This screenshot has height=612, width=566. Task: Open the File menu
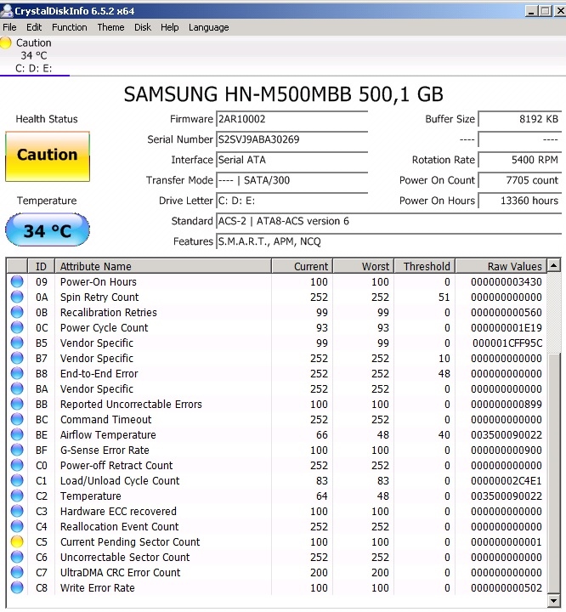tap(9, 27)
